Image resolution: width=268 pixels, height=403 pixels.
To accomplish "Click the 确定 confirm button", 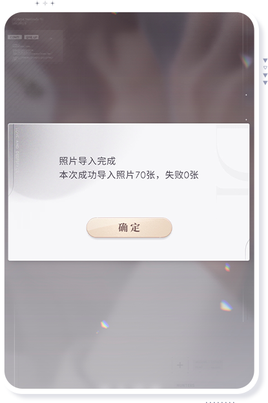I will point(129,227).
